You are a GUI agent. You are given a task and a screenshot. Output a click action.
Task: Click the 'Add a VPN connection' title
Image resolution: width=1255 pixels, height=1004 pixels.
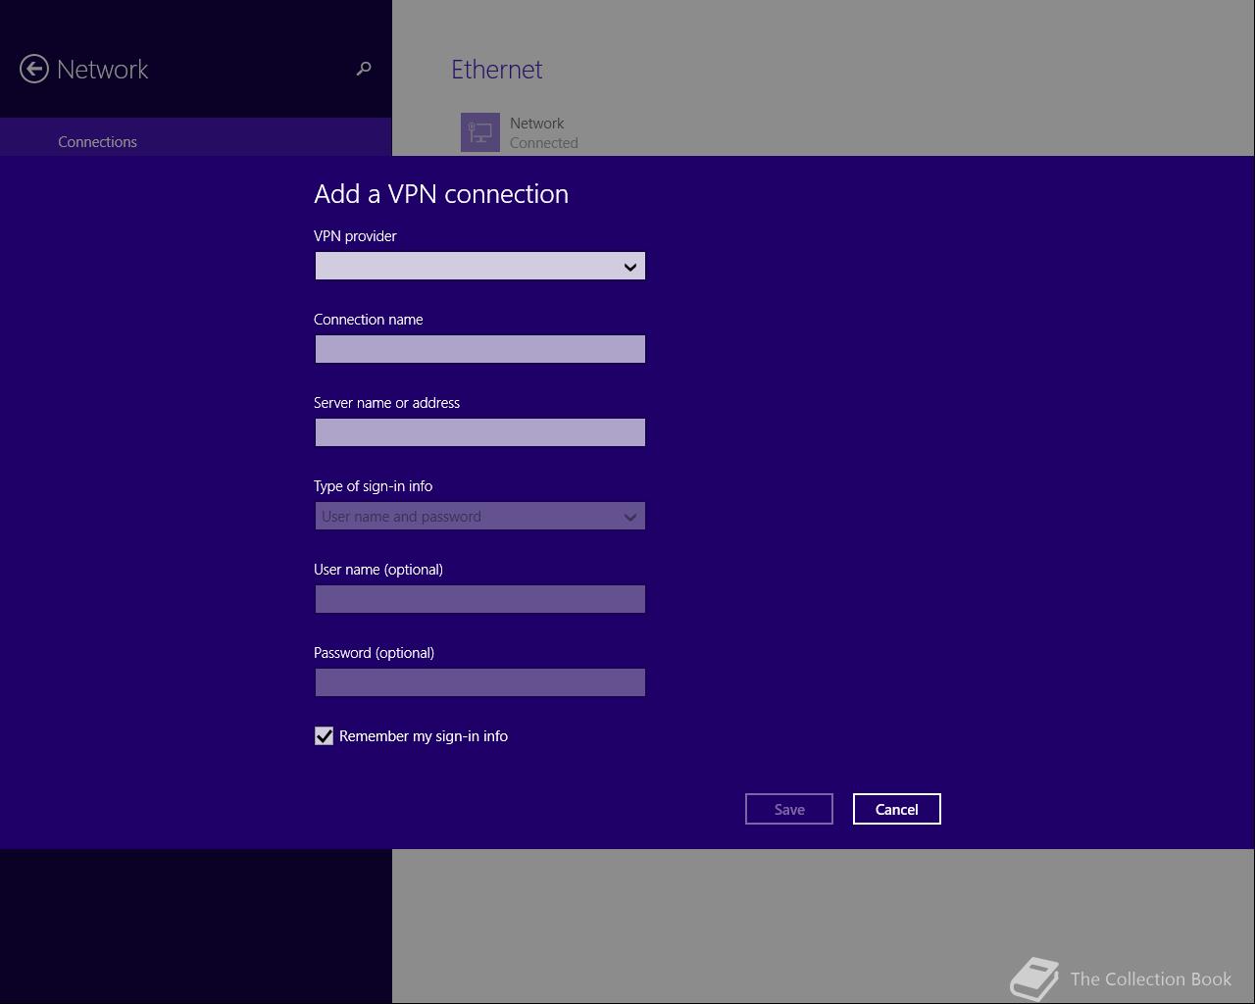point(441,194)
